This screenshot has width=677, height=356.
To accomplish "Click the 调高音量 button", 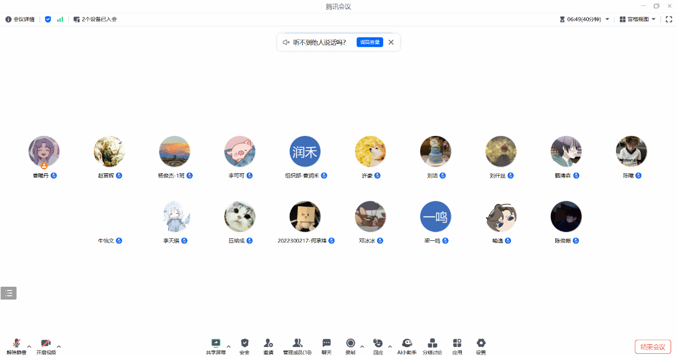I will (x=369, y=42).
